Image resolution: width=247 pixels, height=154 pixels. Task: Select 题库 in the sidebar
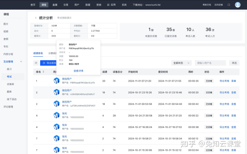coord(9,92)
